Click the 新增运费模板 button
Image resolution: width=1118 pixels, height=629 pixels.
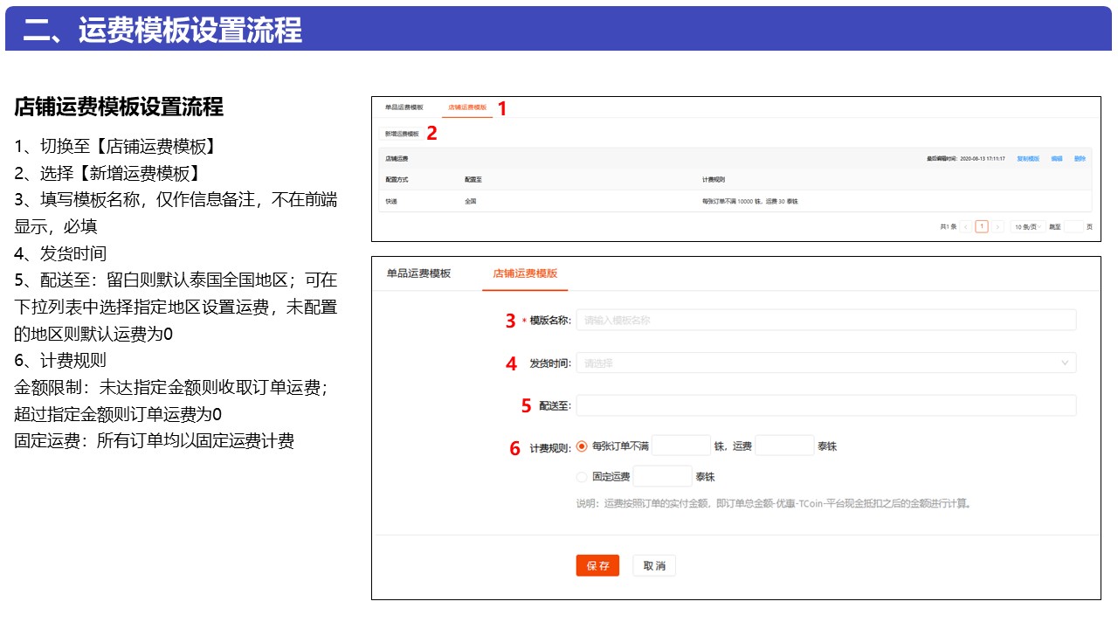402,134
